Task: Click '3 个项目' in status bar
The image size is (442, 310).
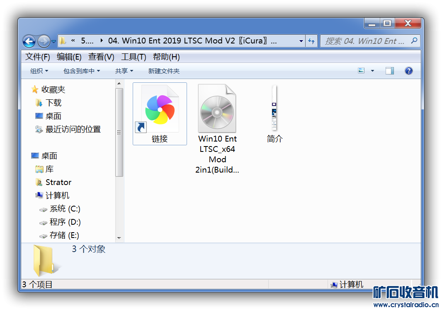Action: coord(37,284)
